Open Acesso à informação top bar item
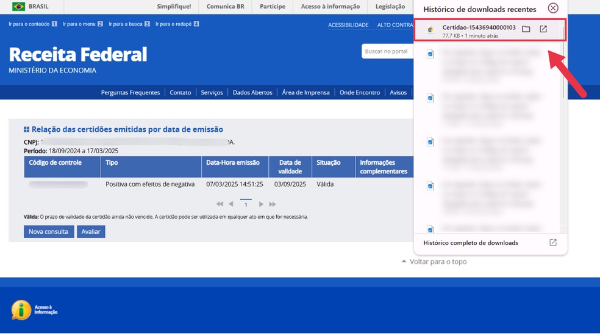The width and height of the screenshot is (600, 334). (x=330, y=7)
